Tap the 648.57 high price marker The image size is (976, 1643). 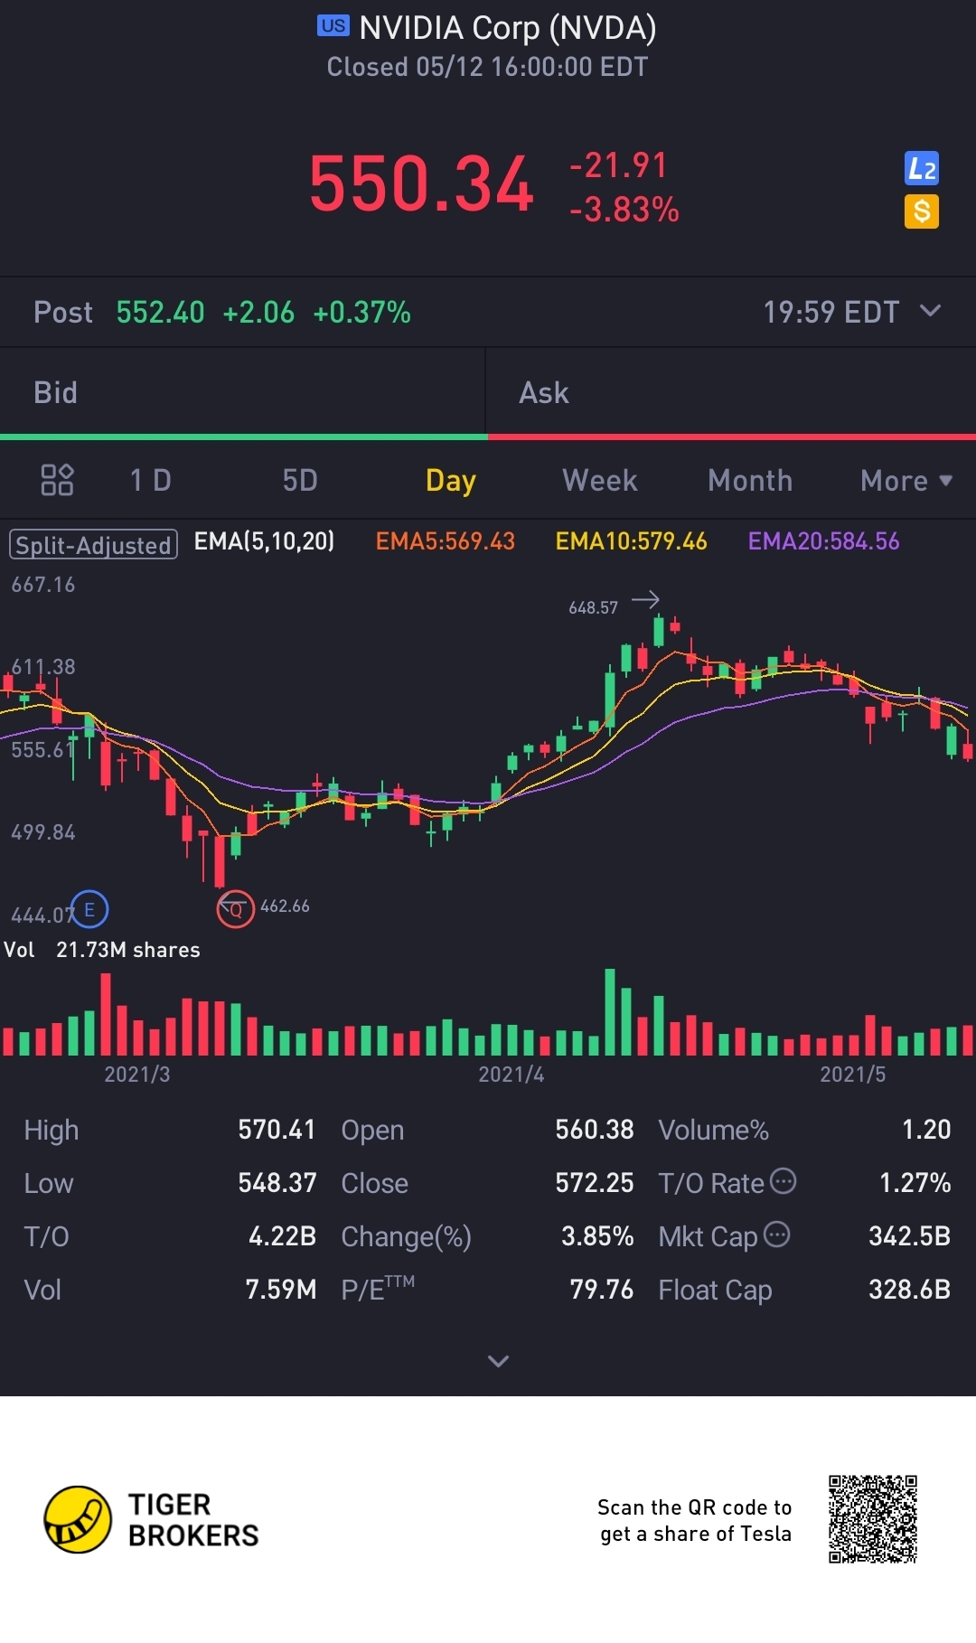[593, 608]
